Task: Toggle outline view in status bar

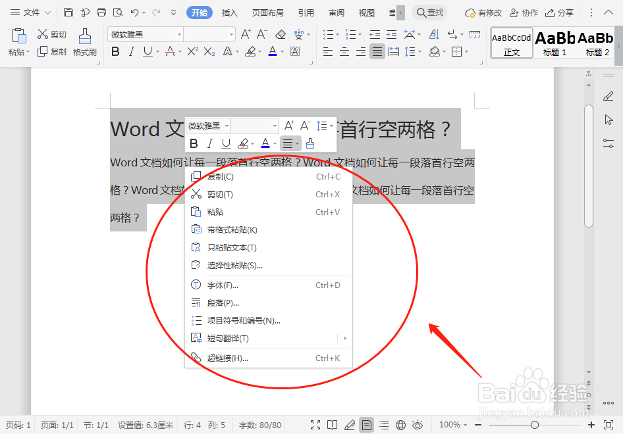Action: 384,425
